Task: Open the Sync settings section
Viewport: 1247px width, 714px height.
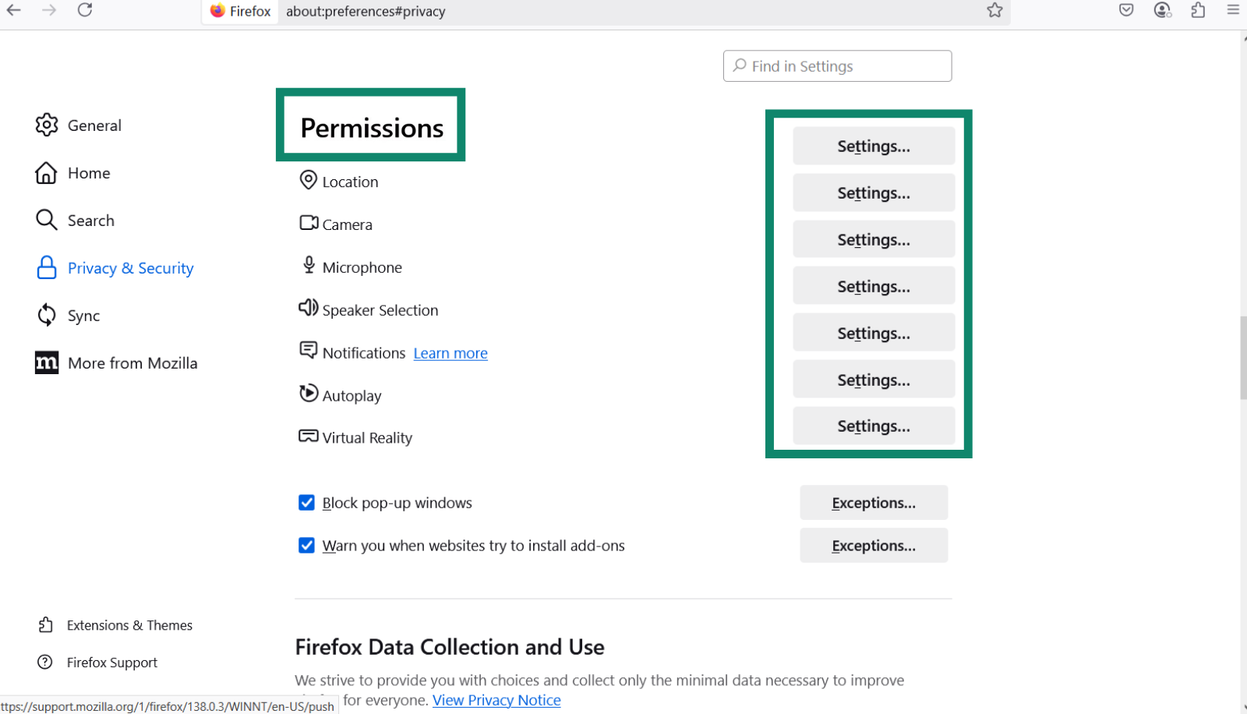Action: pos(83,315)
